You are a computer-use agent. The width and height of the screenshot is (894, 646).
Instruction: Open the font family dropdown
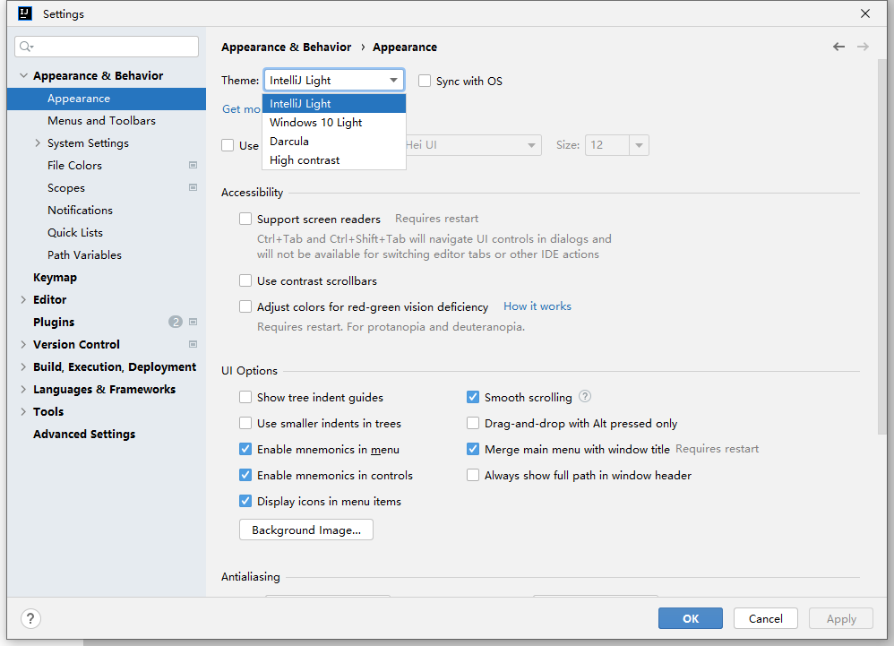(x=531, y=145)
